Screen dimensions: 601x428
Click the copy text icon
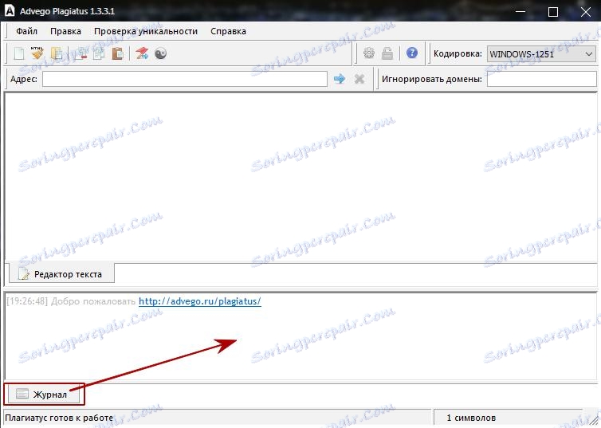pos(99,53)
